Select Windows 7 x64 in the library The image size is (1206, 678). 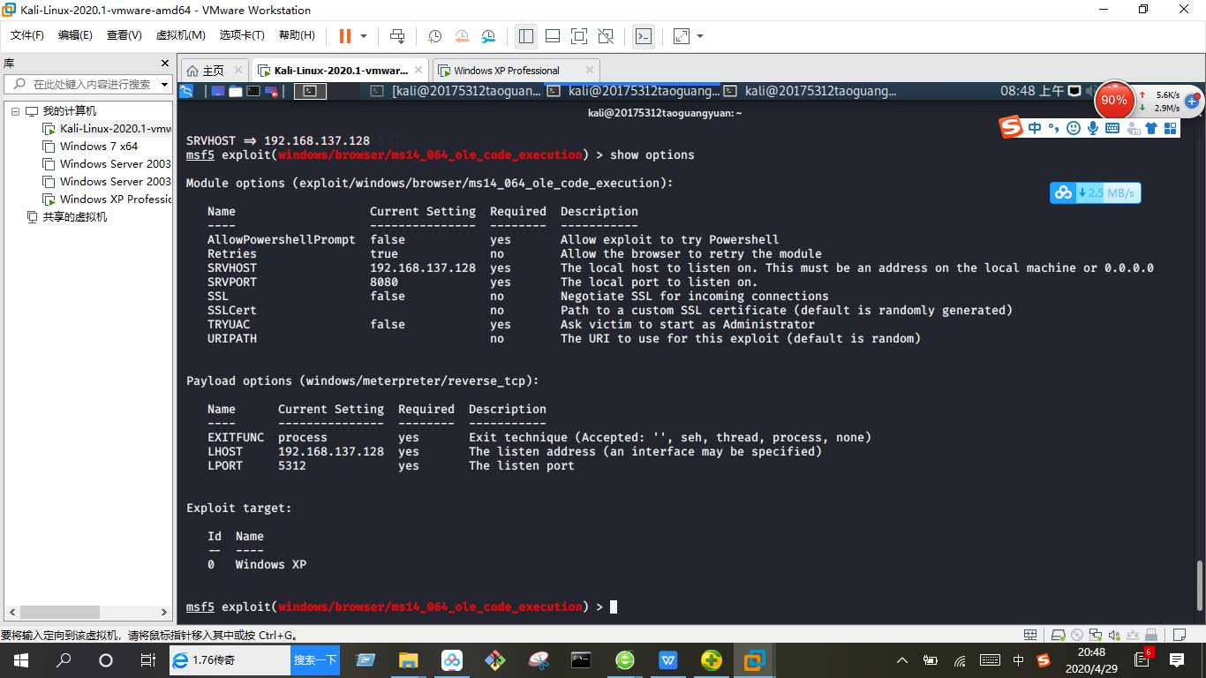pos(91,147)
